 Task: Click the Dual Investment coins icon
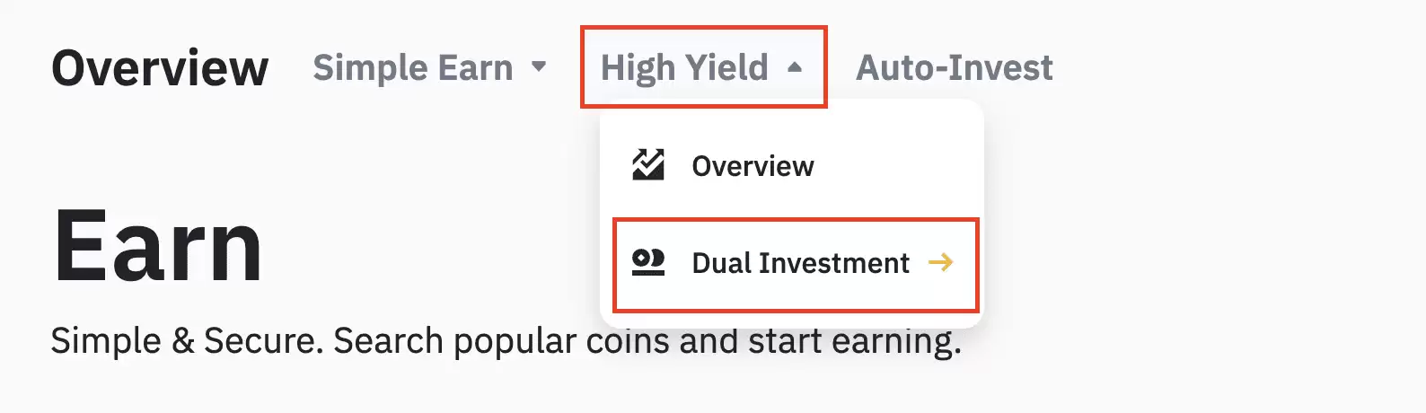tap(647, 262)
